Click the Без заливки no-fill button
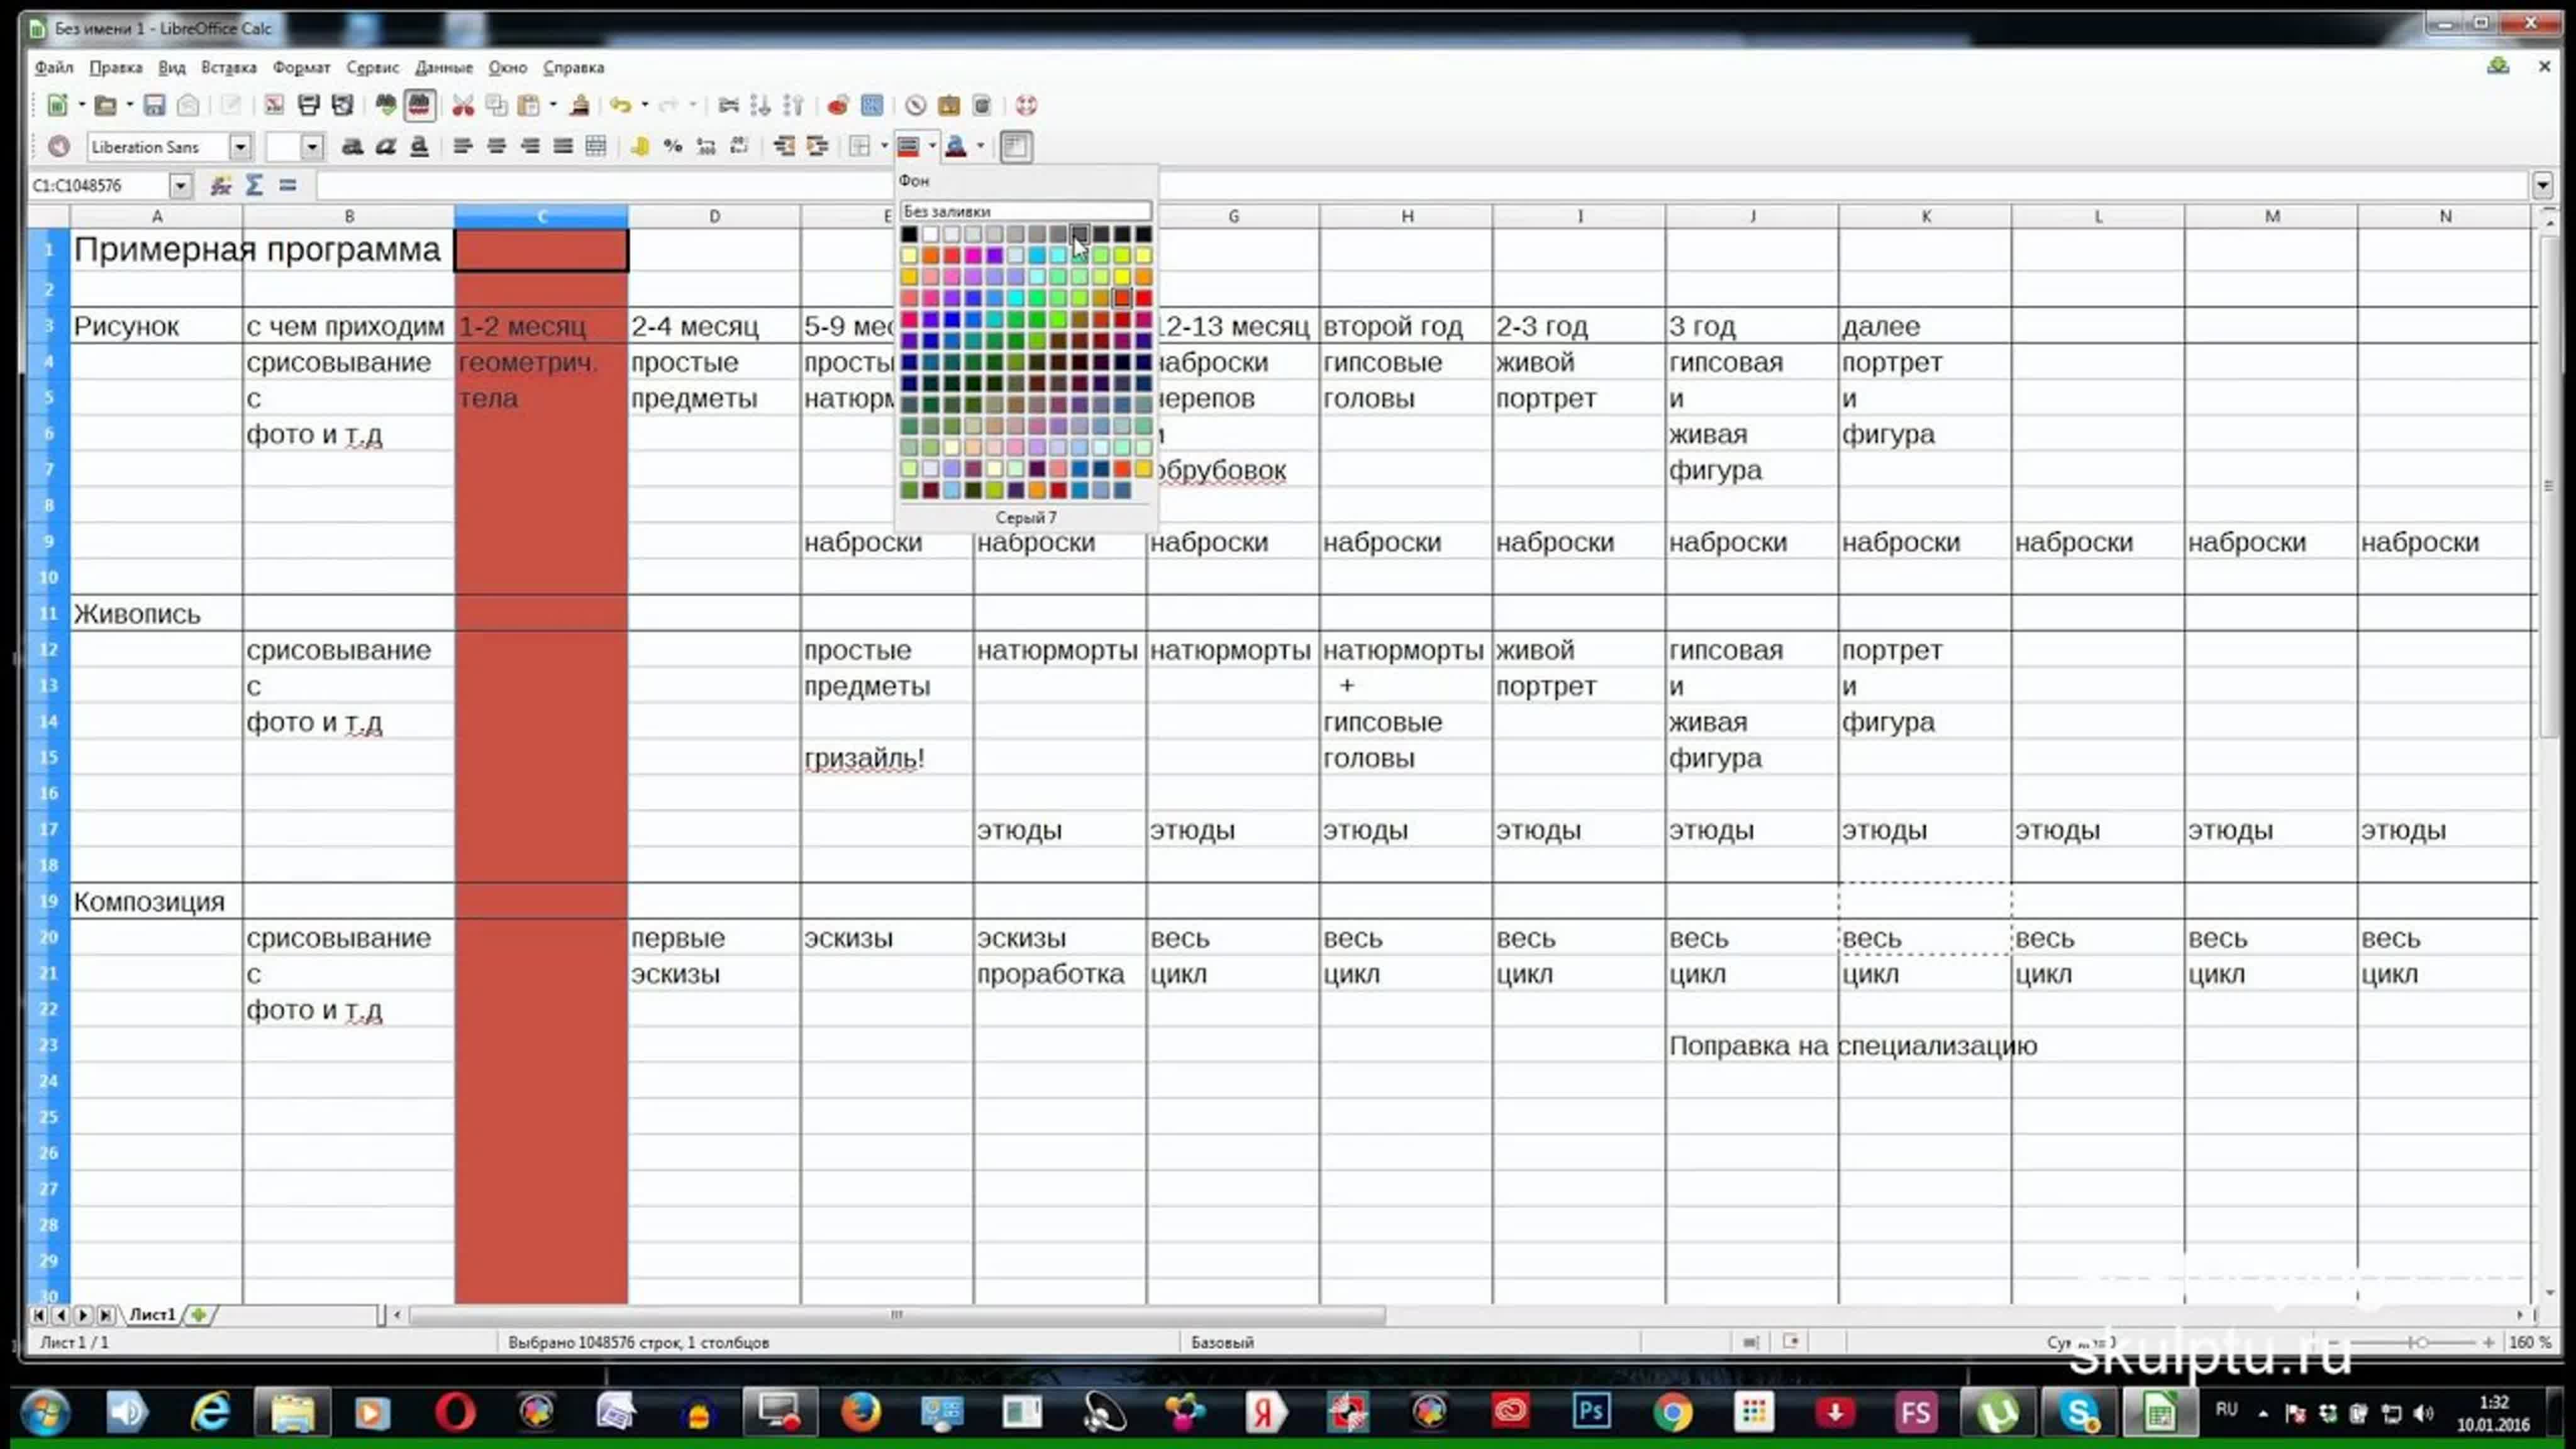Viewport: 2576px width, 1449px height. [1025, 211]
